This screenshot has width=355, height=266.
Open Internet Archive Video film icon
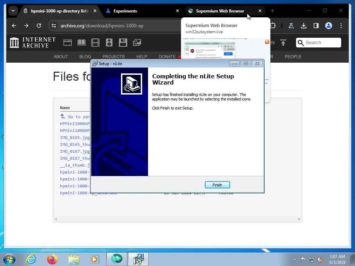click(95, 43)
